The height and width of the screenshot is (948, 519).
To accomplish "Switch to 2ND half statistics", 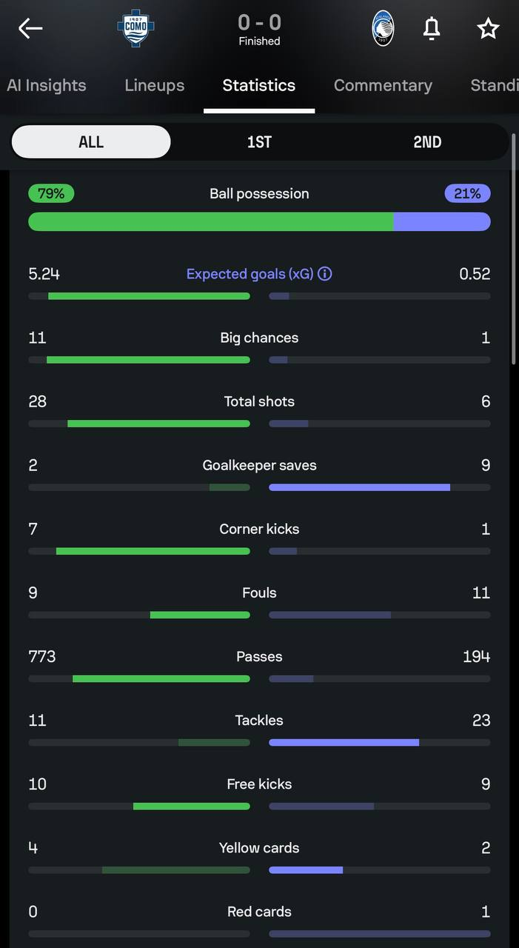I will (427, 142).
